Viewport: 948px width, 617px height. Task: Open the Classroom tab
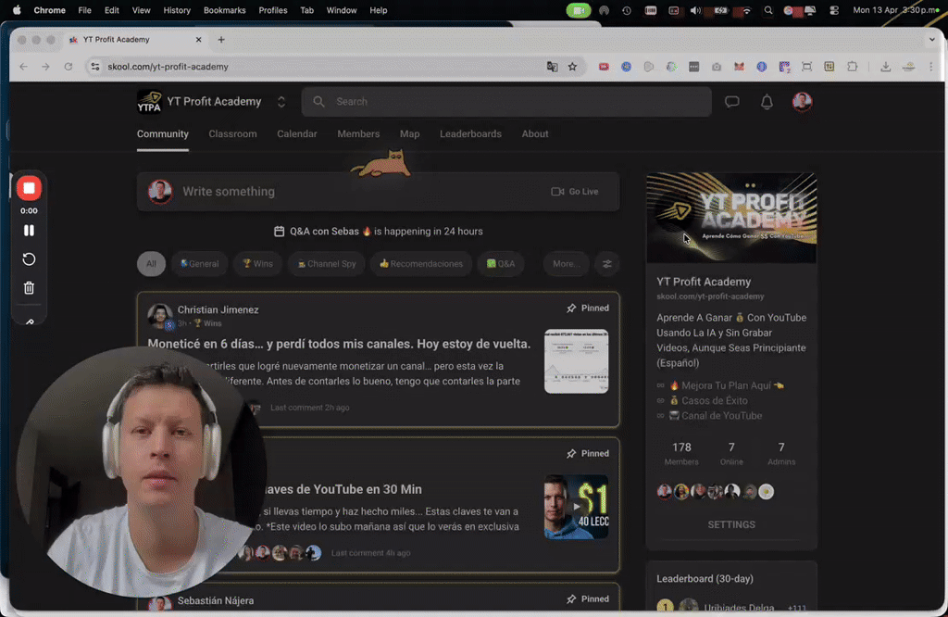point(232,134)
